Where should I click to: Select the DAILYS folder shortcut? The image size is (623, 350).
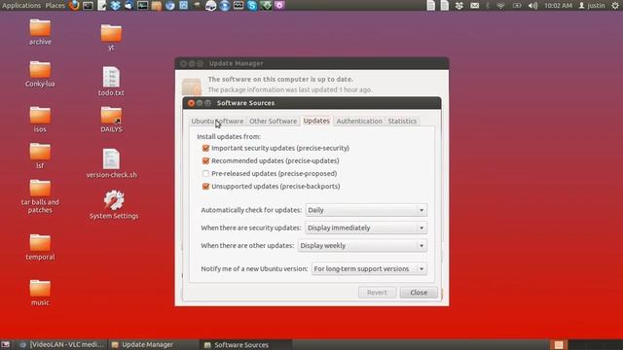(x=111, y=120)
